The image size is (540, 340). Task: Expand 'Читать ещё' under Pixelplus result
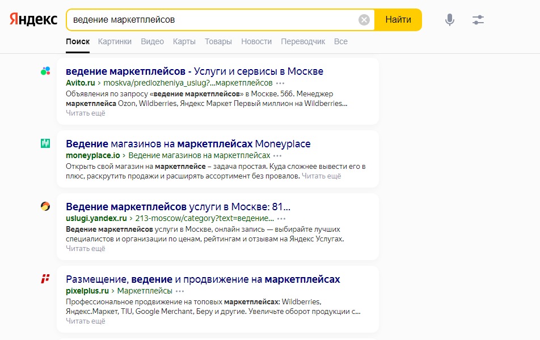point(86,321)
